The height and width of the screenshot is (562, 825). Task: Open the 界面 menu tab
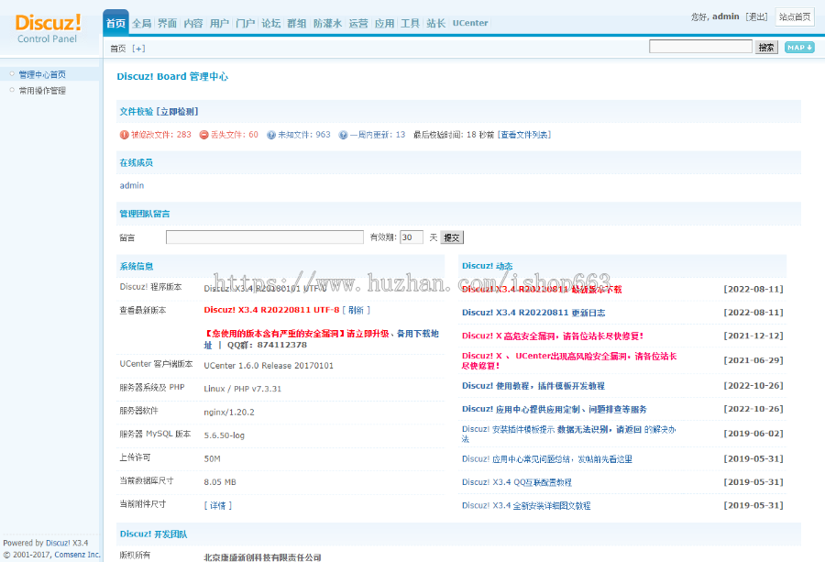point(168,23)
